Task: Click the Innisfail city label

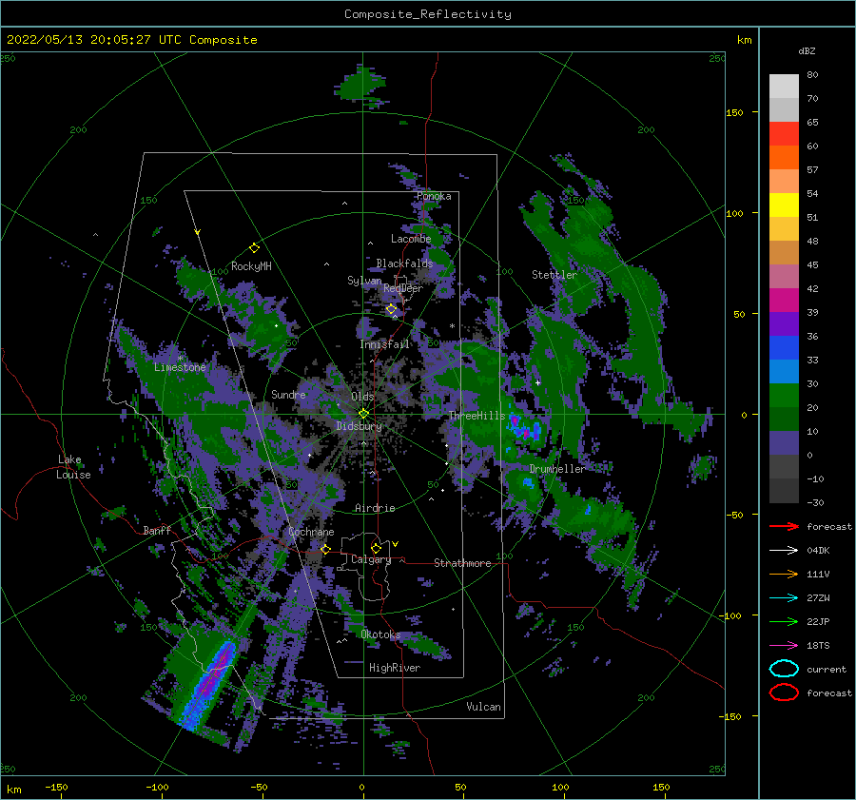Action: point(384,344)
